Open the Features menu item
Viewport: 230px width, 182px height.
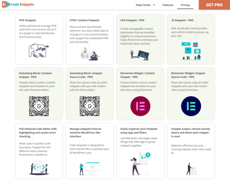(168, 5)
